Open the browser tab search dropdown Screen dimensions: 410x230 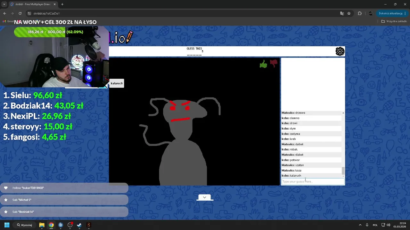tap(4, 4)
